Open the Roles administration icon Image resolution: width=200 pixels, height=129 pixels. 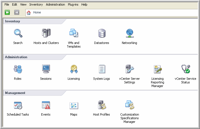pyautogui.click(x=18, y=69)
